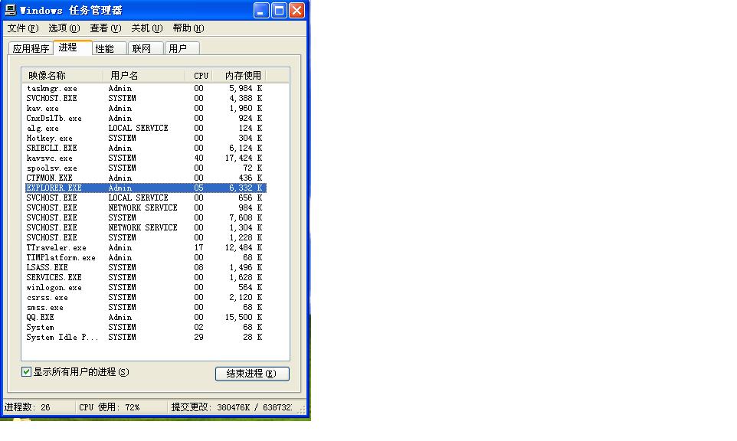Screen dimensions: 737x441
Task: Open the 文件(F) menu
Action: (22, 28)
